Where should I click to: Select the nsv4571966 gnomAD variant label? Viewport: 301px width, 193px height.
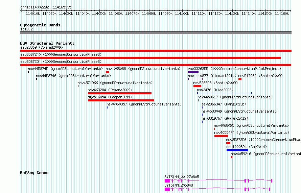[115, 83]
